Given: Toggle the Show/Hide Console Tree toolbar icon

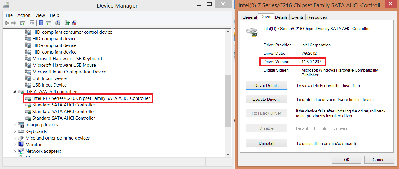Looking at the screenshot, I should 23,23.
